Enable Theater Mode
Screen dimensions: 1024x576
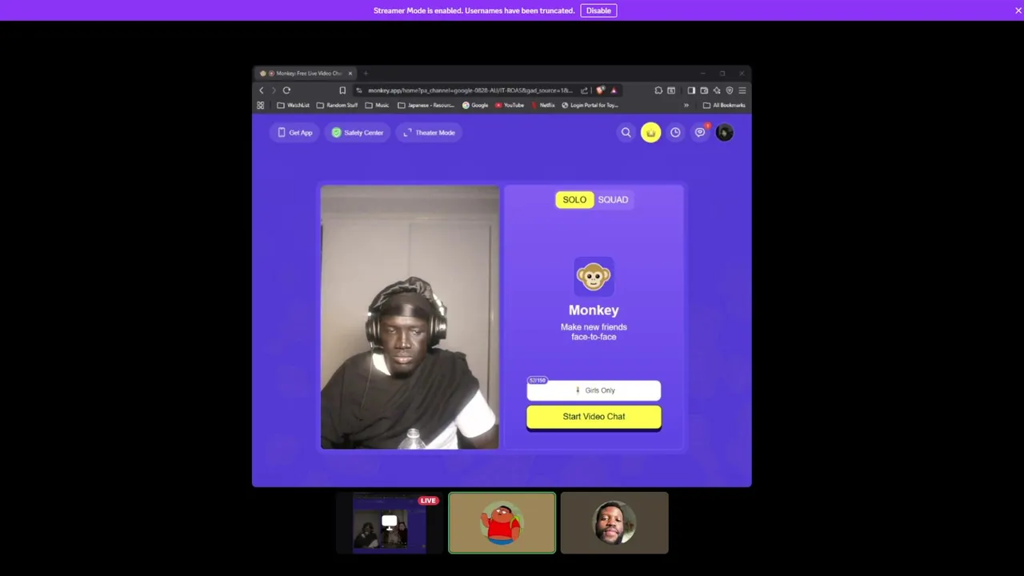(430, 133)
